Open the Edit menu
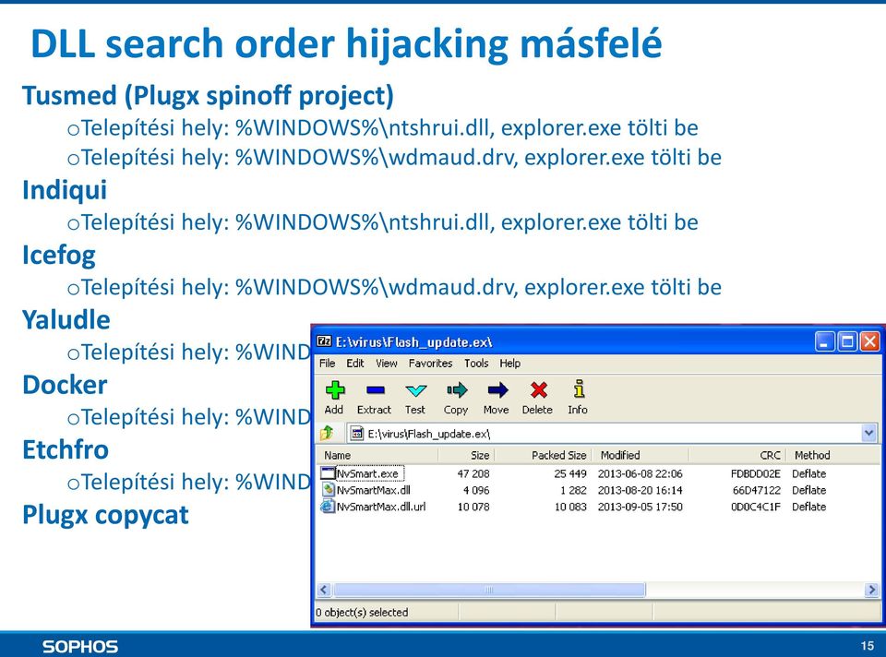Image resolution: width=886 pixels, height=657 pixels. (x=354, y=364)
